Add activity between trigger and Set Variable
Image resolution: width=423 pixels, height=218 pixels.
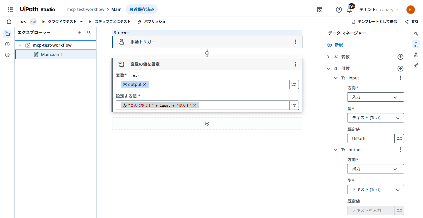point(207,53)
